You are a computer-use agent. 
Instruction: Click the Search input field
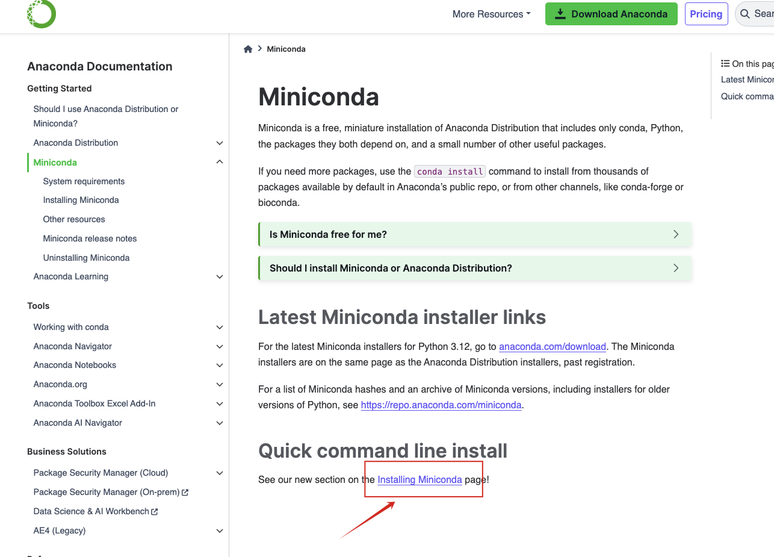coord(755,14)
